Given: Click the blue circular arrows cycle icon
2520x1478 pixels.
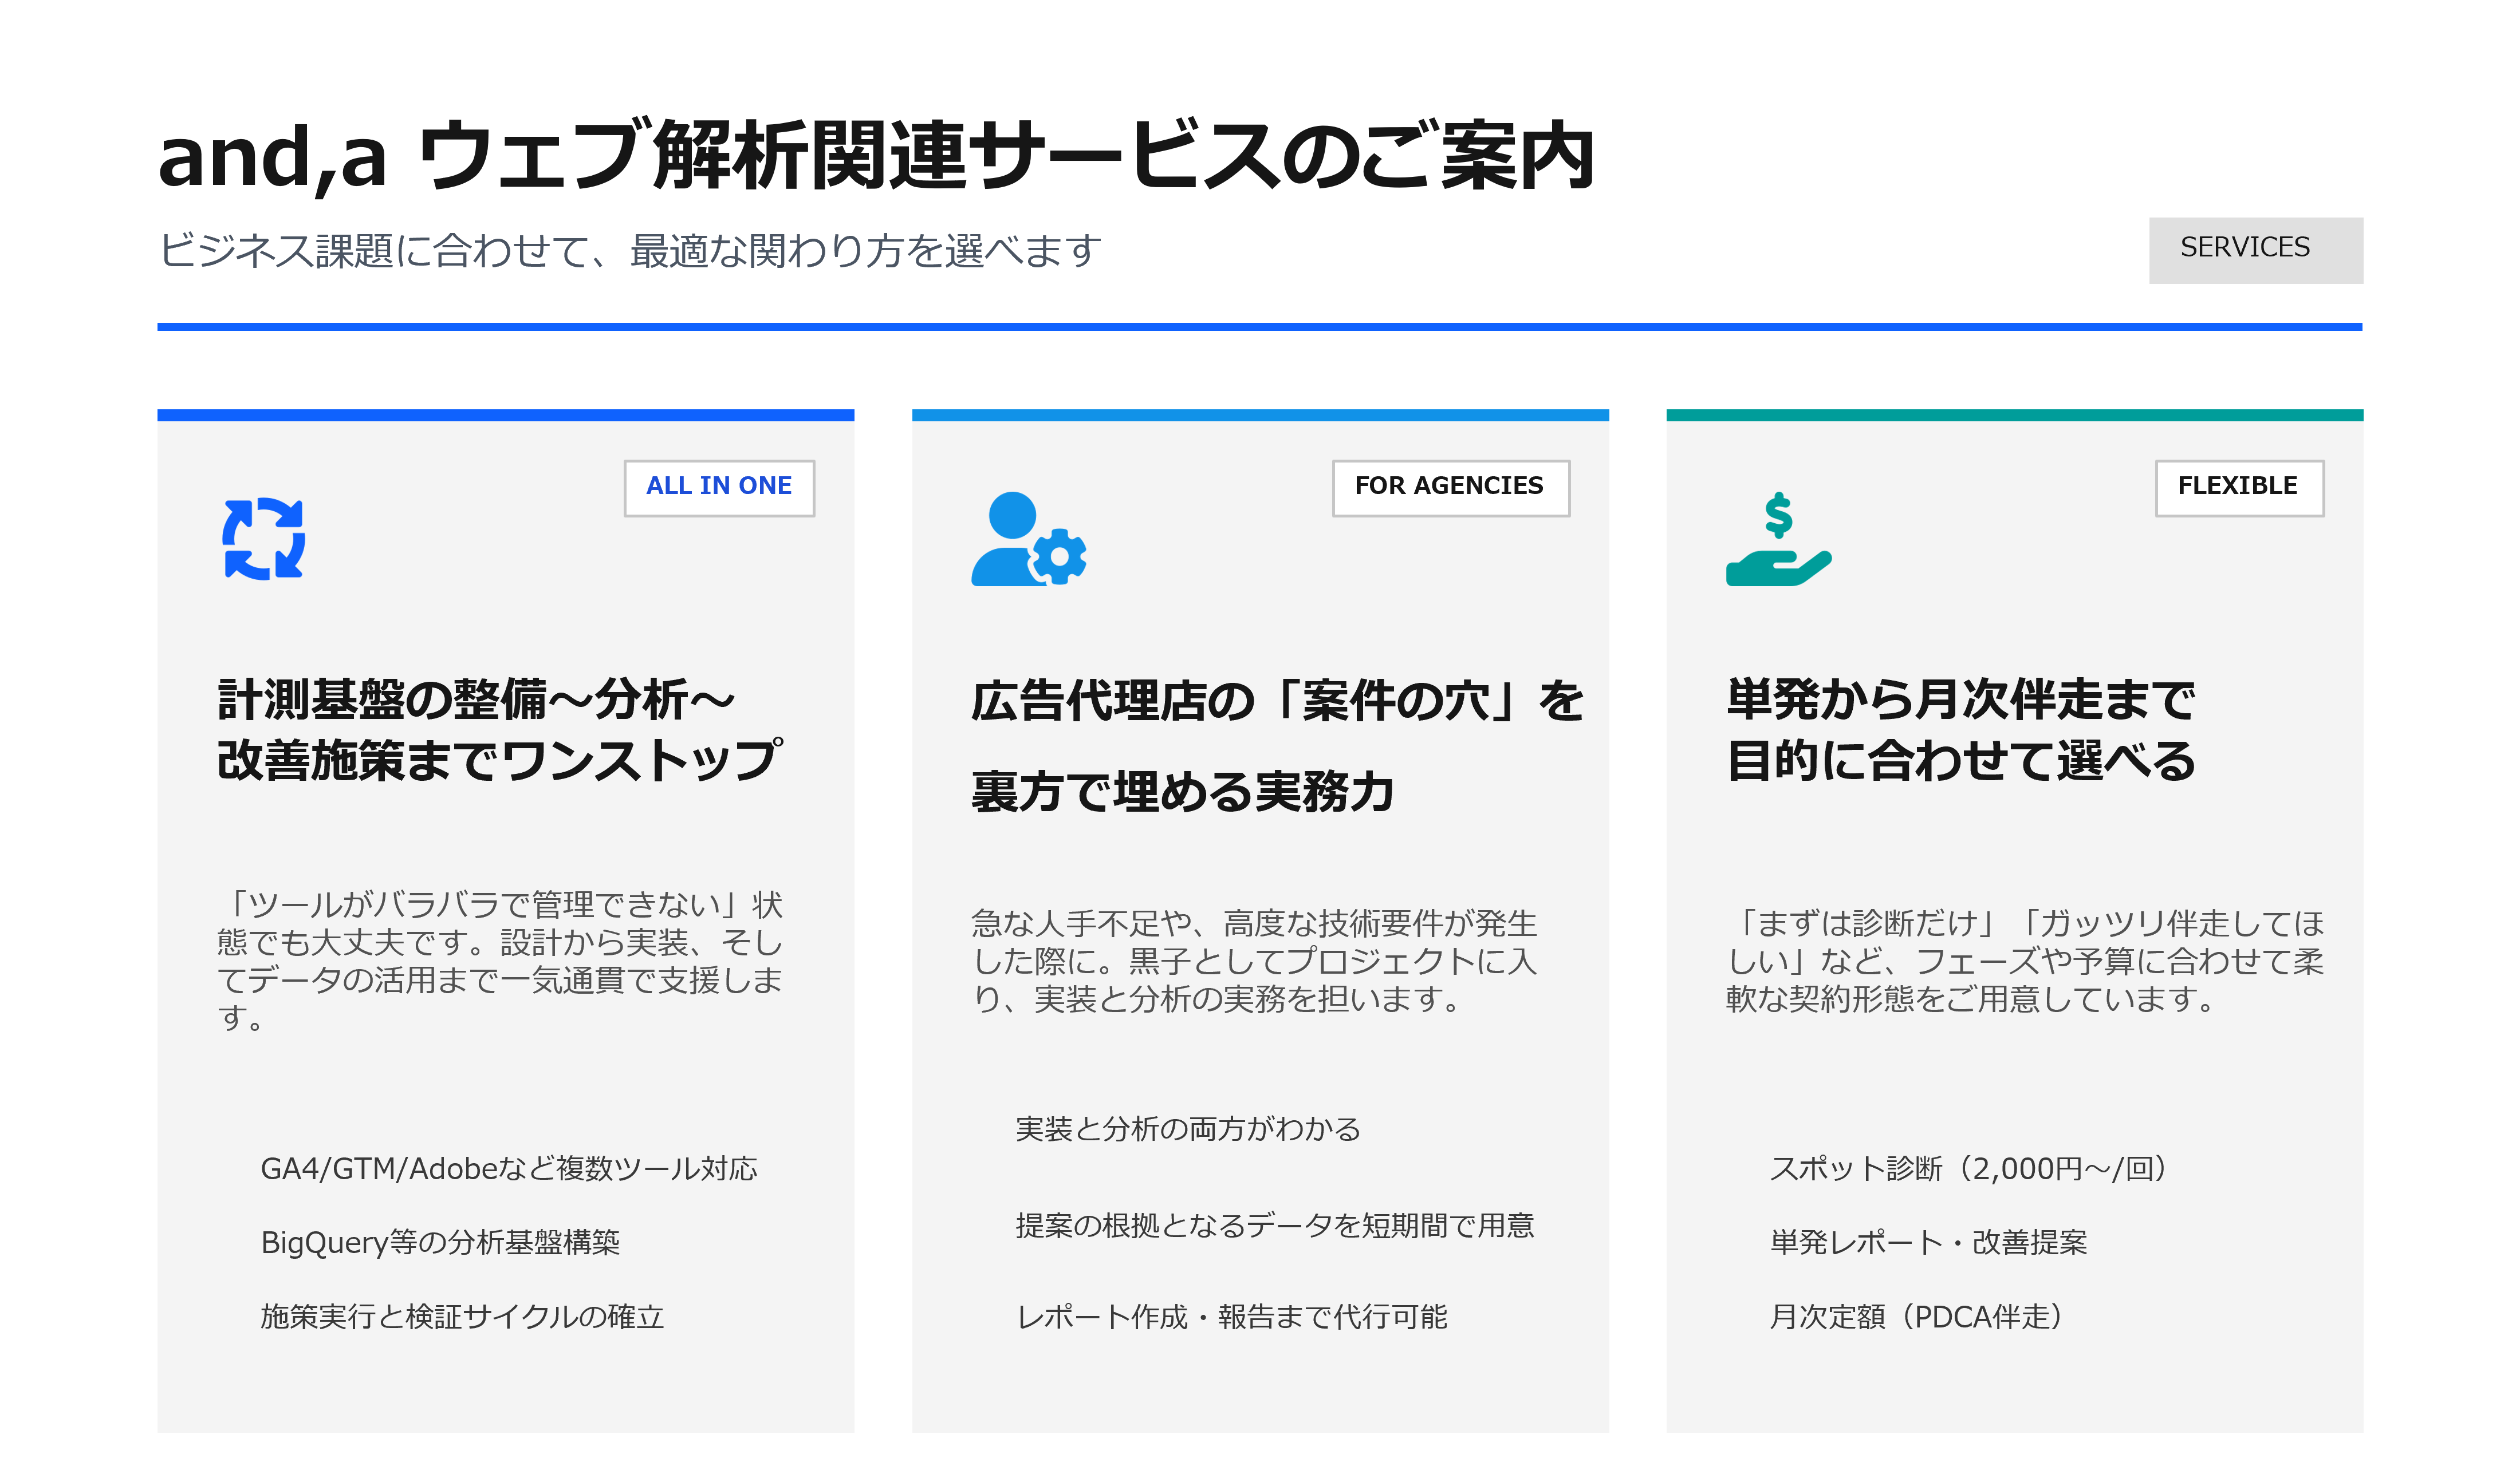Looking at the screenshot, I should [263, 539].
